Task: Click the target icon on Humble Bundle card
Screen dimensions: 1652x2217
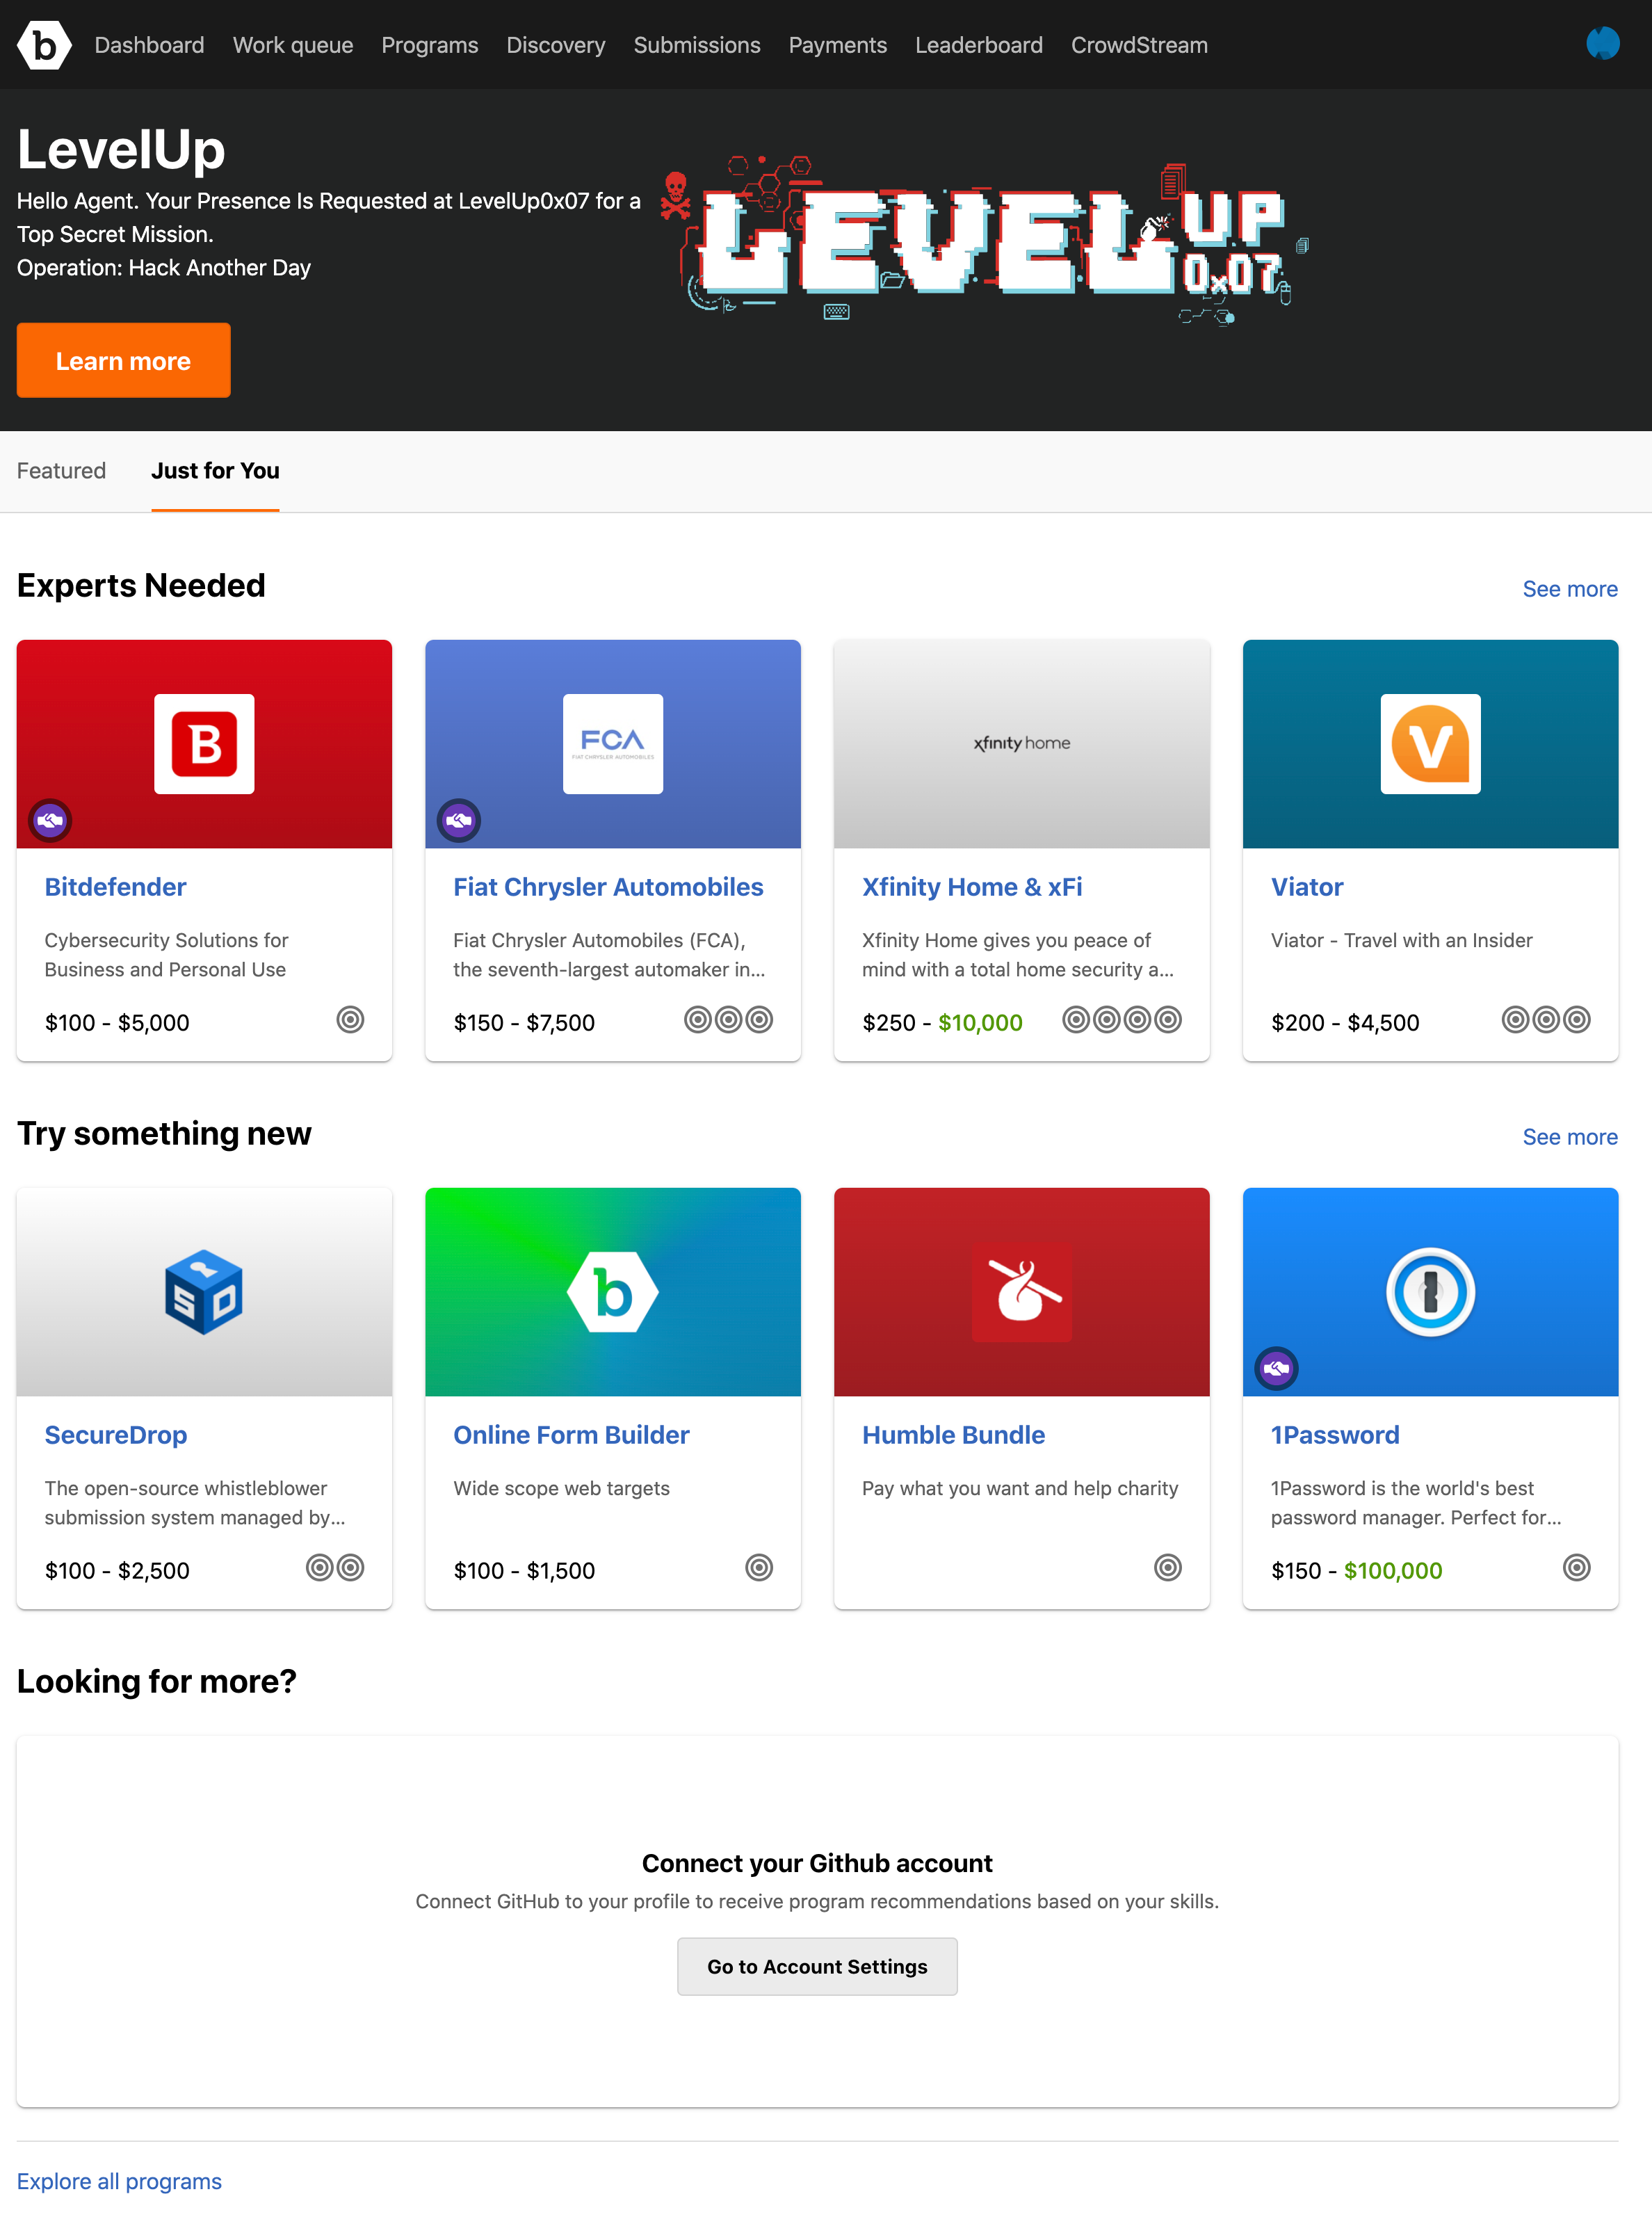Action: [1168, 1568]
